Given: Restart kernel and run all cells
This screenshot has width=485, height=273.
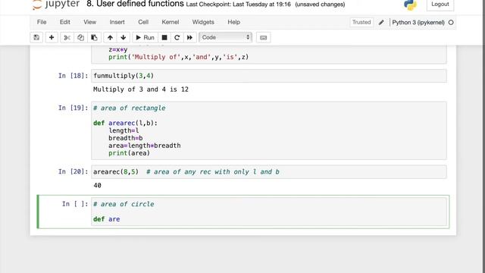Looking at the screenshot, I should (x=189, y=37).
